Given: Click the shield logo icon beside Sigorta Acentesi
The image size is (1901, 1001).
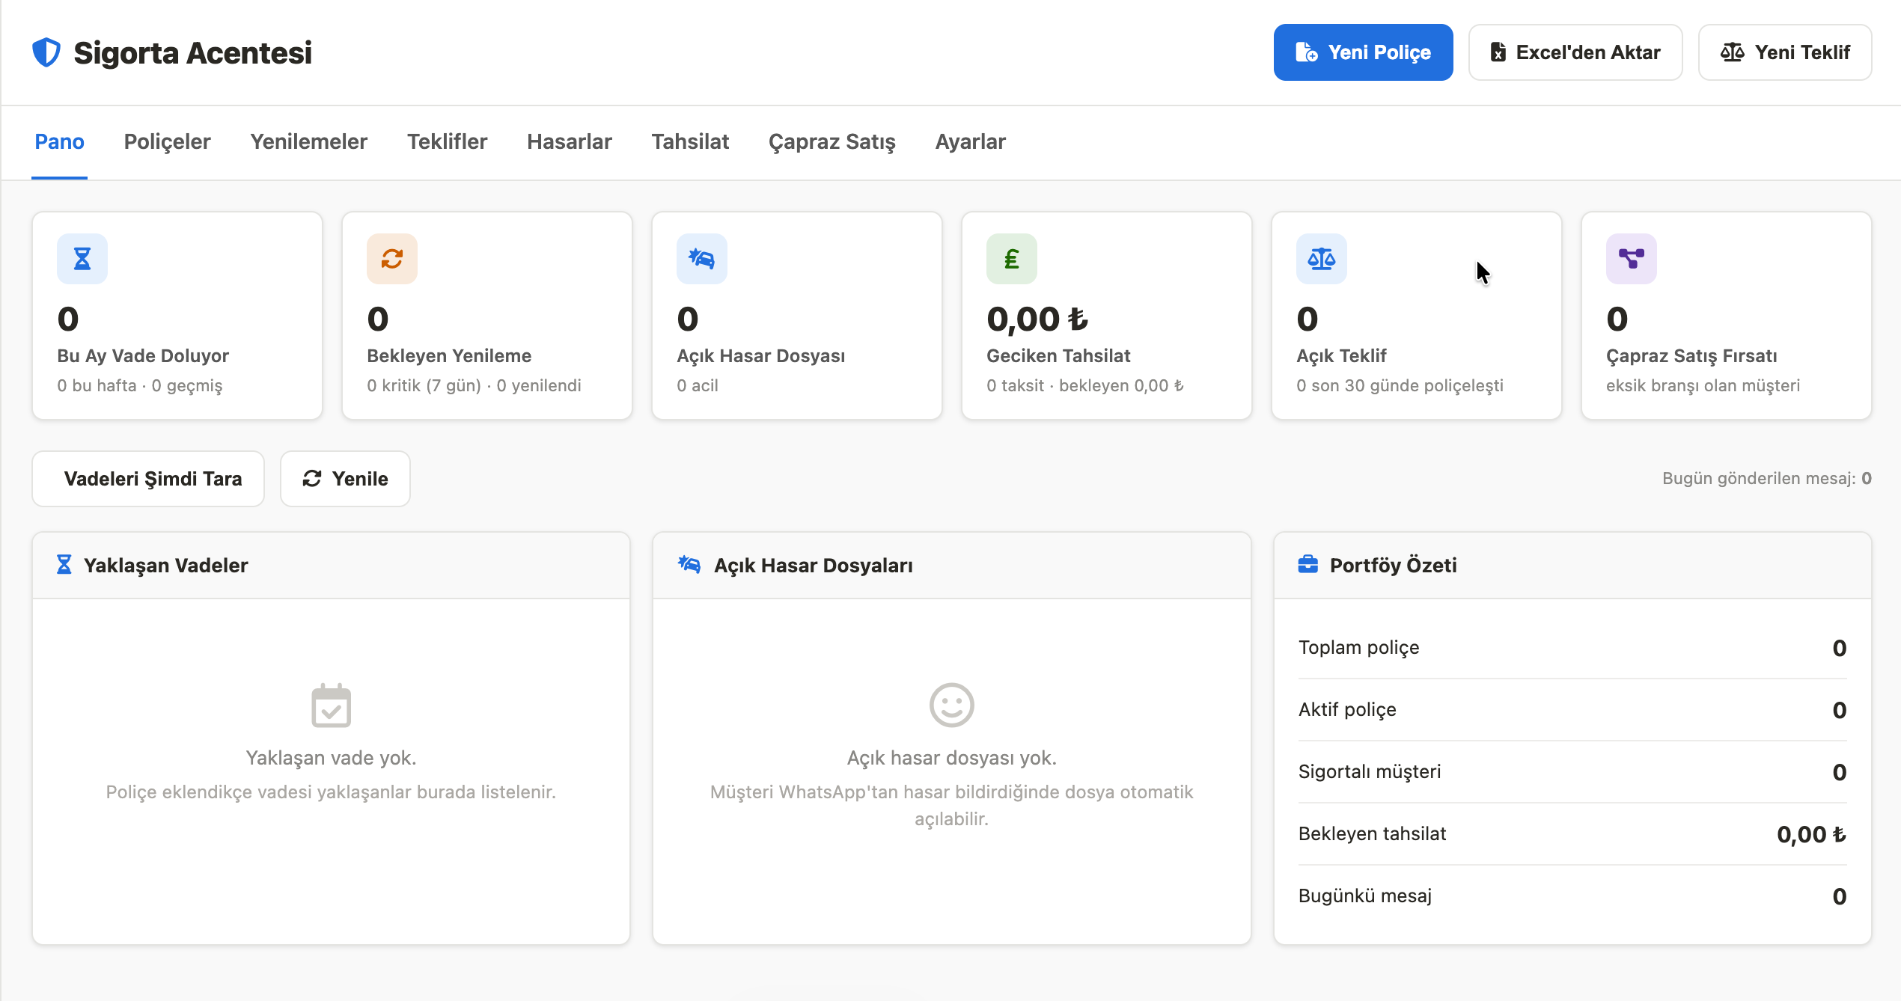Looking at the screenshot, I should click(46, 52).
